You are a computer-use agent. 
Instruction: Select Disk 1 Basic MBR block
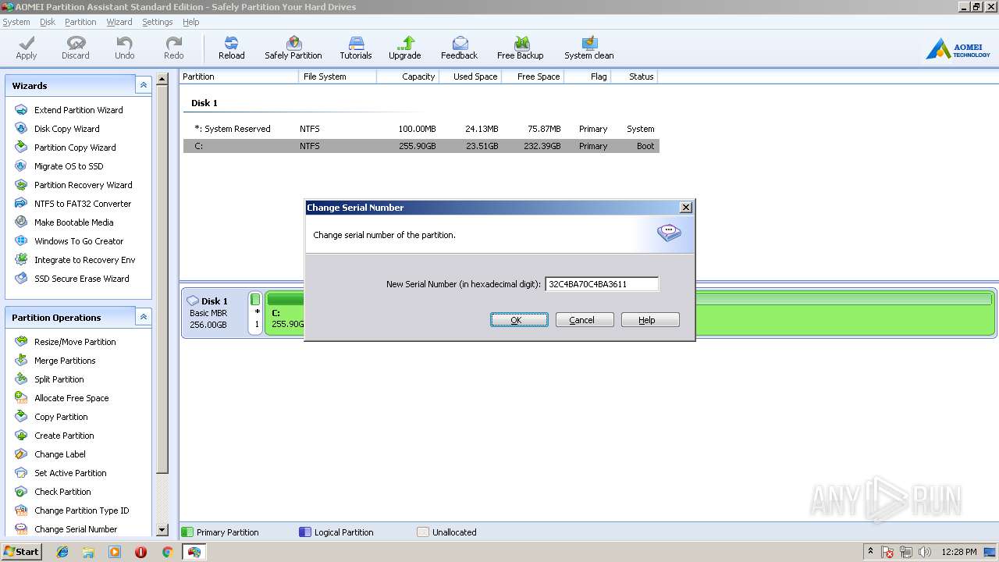(215, 313)
